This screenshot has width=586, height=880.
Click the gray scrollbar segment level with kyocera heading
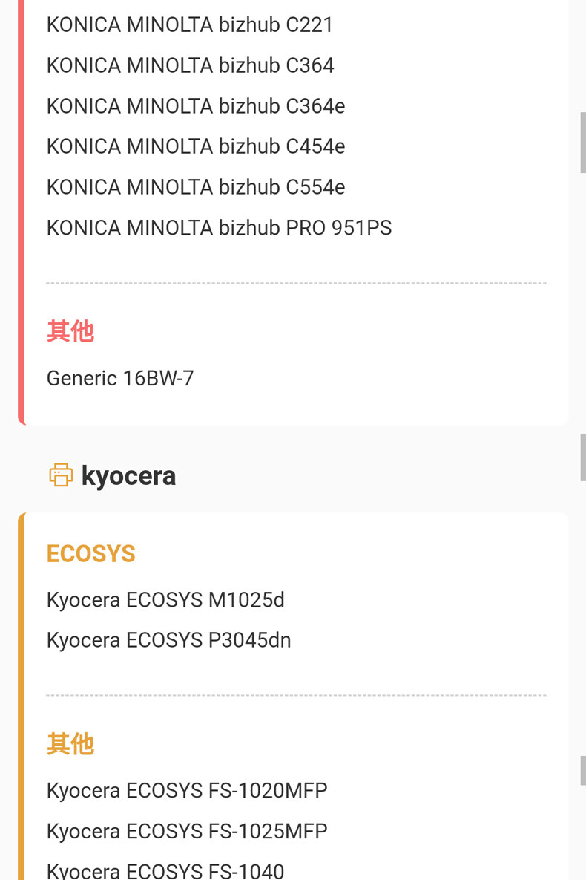pyautogui.click(x=582, y=457)
